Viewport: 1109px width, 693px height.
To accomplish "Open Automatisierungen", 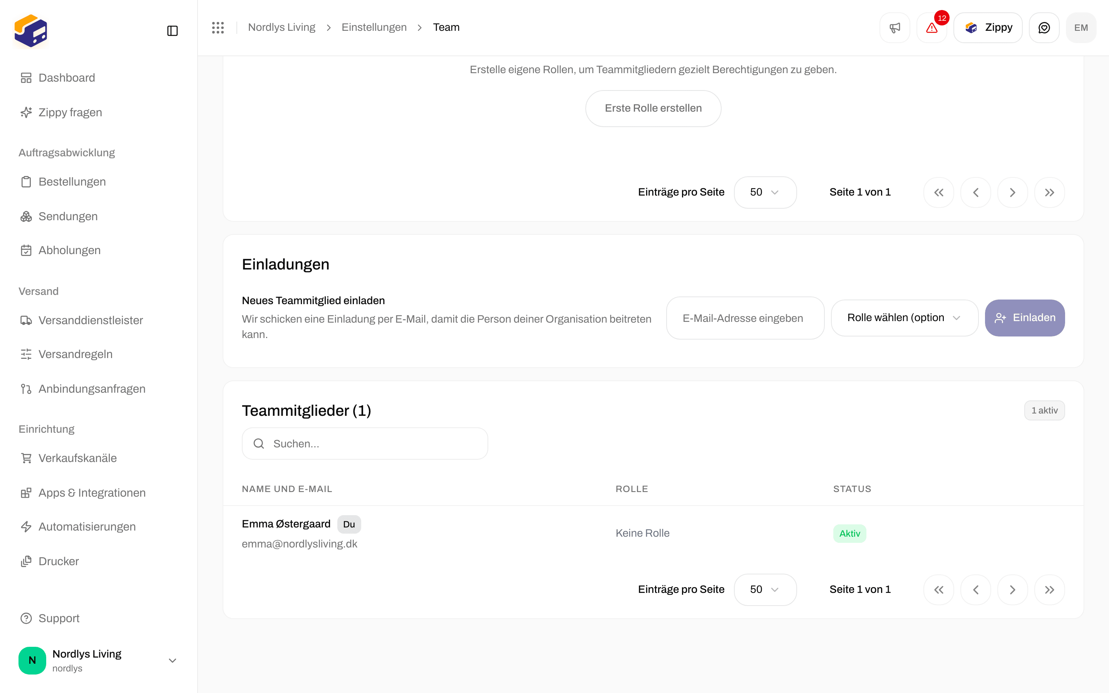I will coord(99,527).
